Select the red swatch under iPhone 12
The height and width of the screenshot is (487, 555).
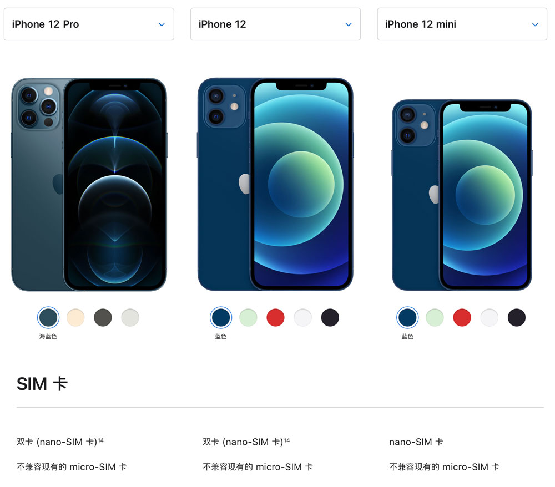(275, 317)
